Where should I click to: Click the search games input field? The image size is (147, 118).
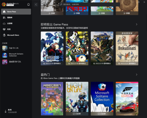[x=89, y=4]
